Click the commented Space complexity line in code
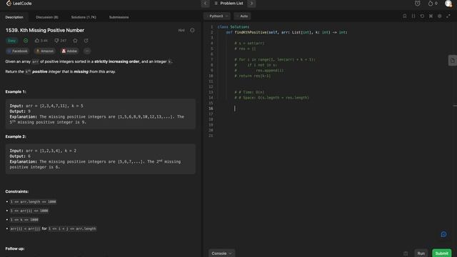The image size is (457, 257). pyautogui.click(x=271, y=98)
